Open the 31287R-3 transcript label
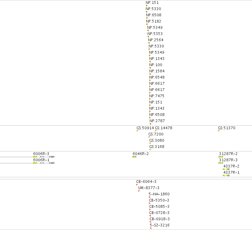This screenshot has width=252, height=230. (x=228, y=160)
